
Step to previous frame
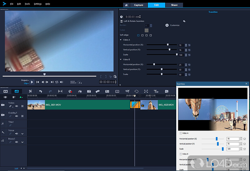pos(42,82)
